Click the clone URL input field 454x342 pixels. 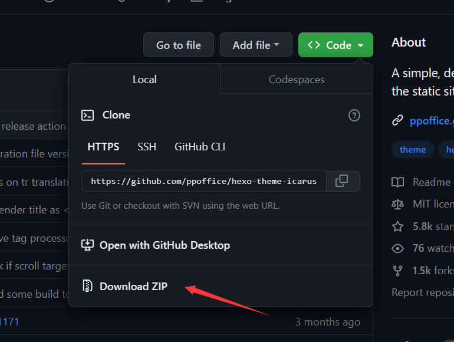pyautogui.click(x=204, y=181)
